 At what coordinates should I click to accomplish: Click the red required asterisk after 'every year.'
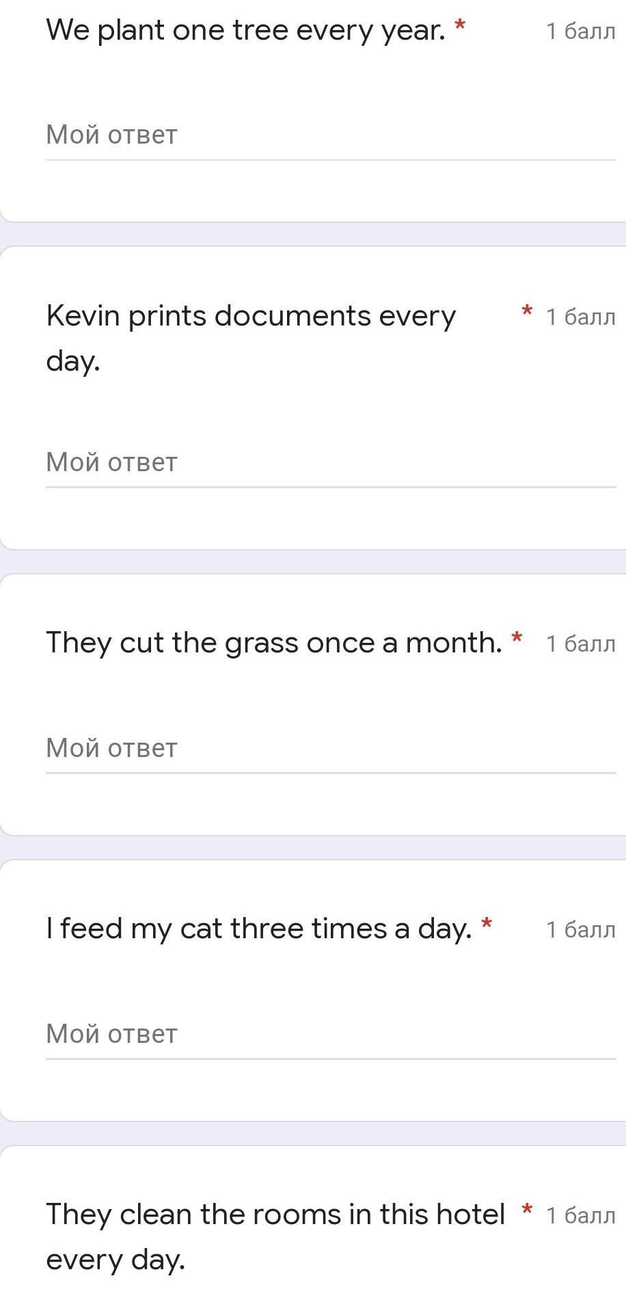tap(460, 27)
